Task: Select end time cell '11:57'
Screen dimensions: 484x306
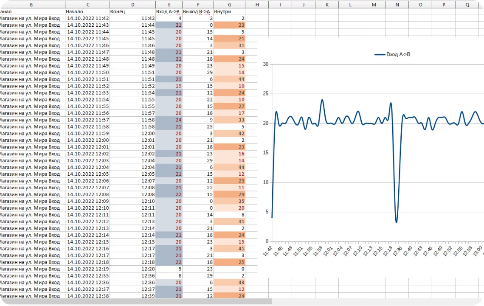Action: pyautogui.click(x=133, y=113)
